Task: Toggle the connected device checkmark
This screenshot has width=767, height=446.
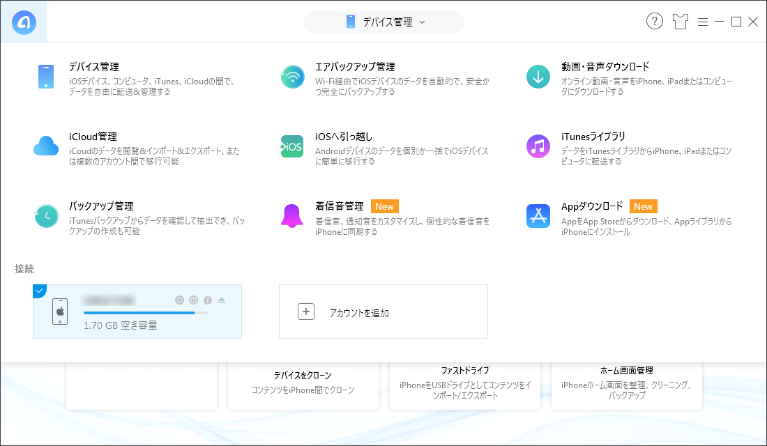Action: coord(39,291)
